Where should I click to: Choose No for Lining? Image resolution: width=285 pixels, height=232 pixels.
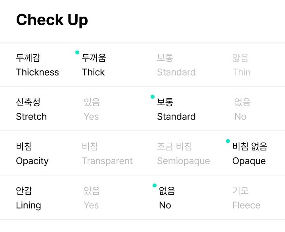(166, 198)
